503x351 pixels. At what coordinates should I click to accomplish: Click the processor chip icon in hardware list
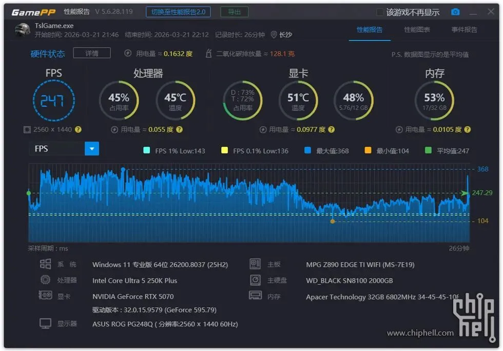click(x=45, y=280)
